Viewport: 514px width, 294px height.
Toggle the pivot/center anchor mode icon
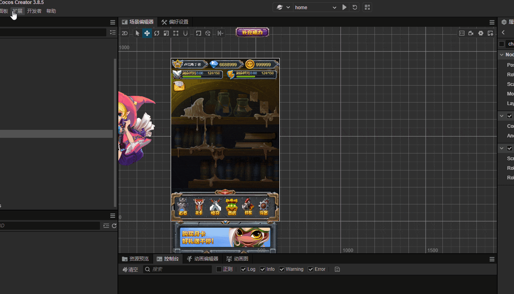(x=199, y=34)
